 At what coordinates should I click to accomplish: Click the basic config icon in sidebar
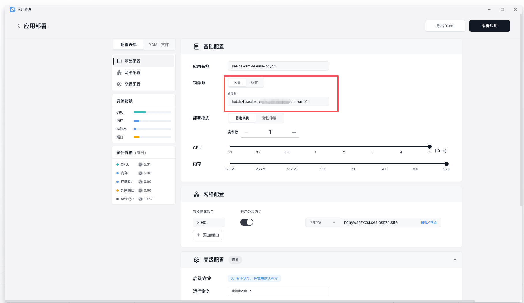pyautogui.click(x=119, y=61)
